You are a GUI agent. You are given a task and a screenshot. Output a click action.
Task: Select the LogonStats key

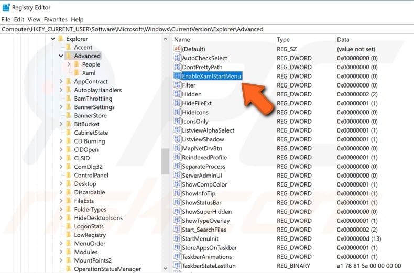(89, 226)
